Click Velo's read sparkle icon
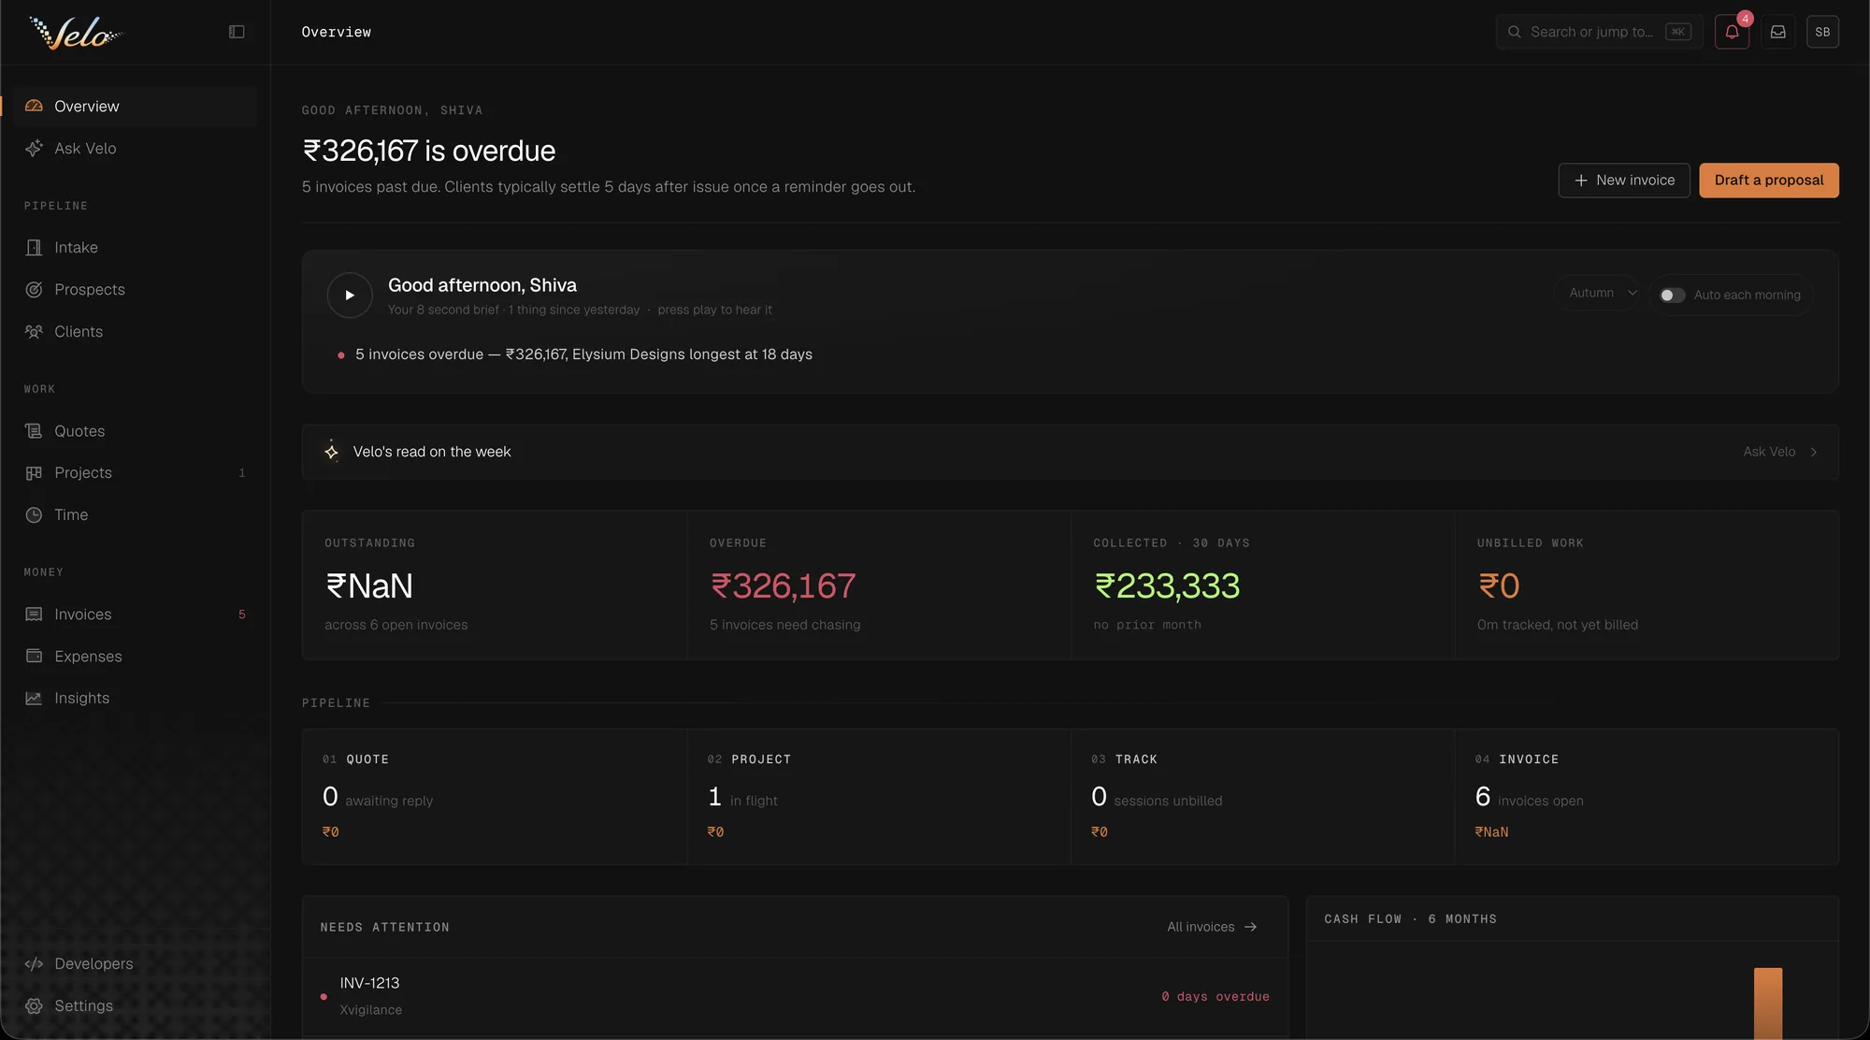 331,452
